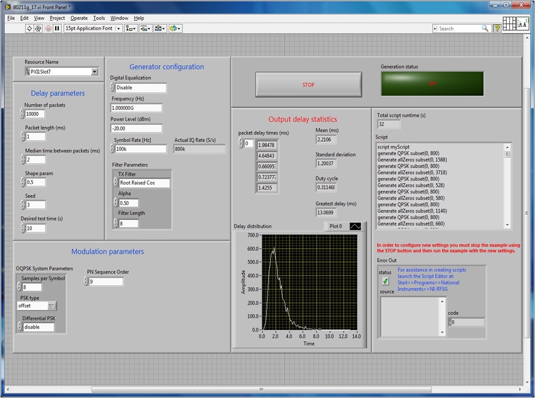Image resolution: width=535 pixels, height=398 pixels.
Task: Open the Reorder objects tool
Action: point(175,28)
